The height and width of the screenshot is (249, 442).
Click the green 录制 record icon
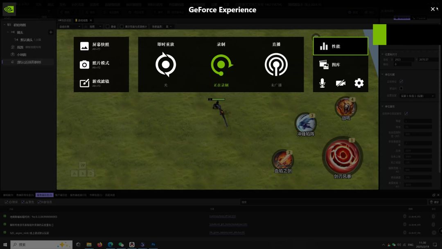(x=221, y=65)
